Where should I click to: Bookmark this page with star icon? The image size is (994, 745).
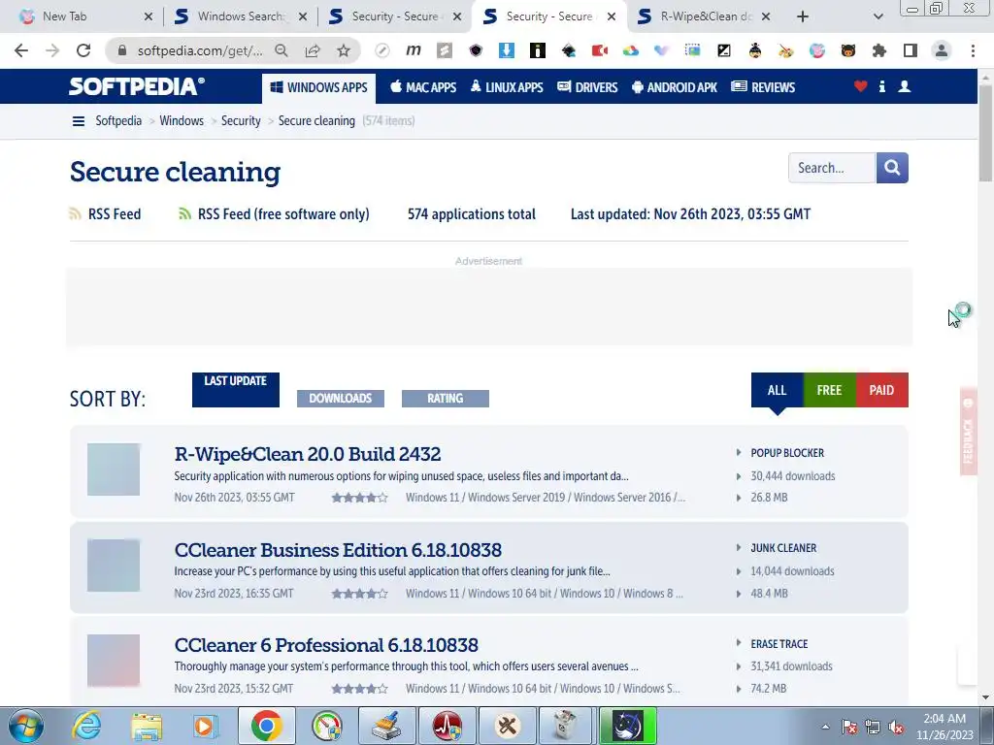(x=344, y=50)
